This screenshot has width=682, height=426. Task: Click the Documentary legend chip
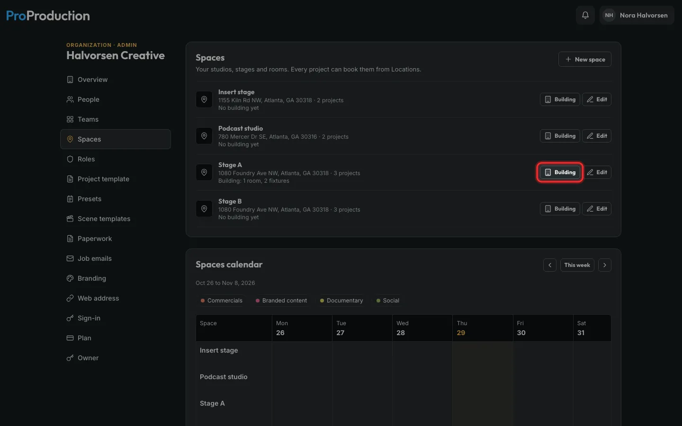[x=341, y=301]
